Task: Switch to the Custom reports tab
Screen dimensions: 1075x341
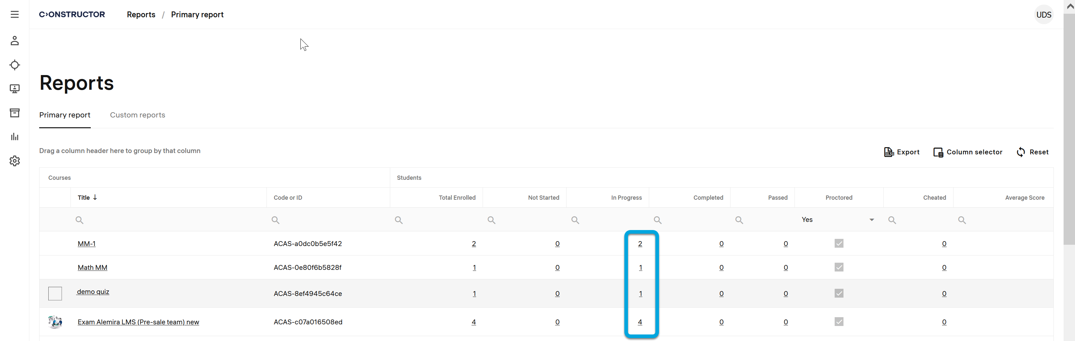Action: pyautogui.click(x=137, y=115)
